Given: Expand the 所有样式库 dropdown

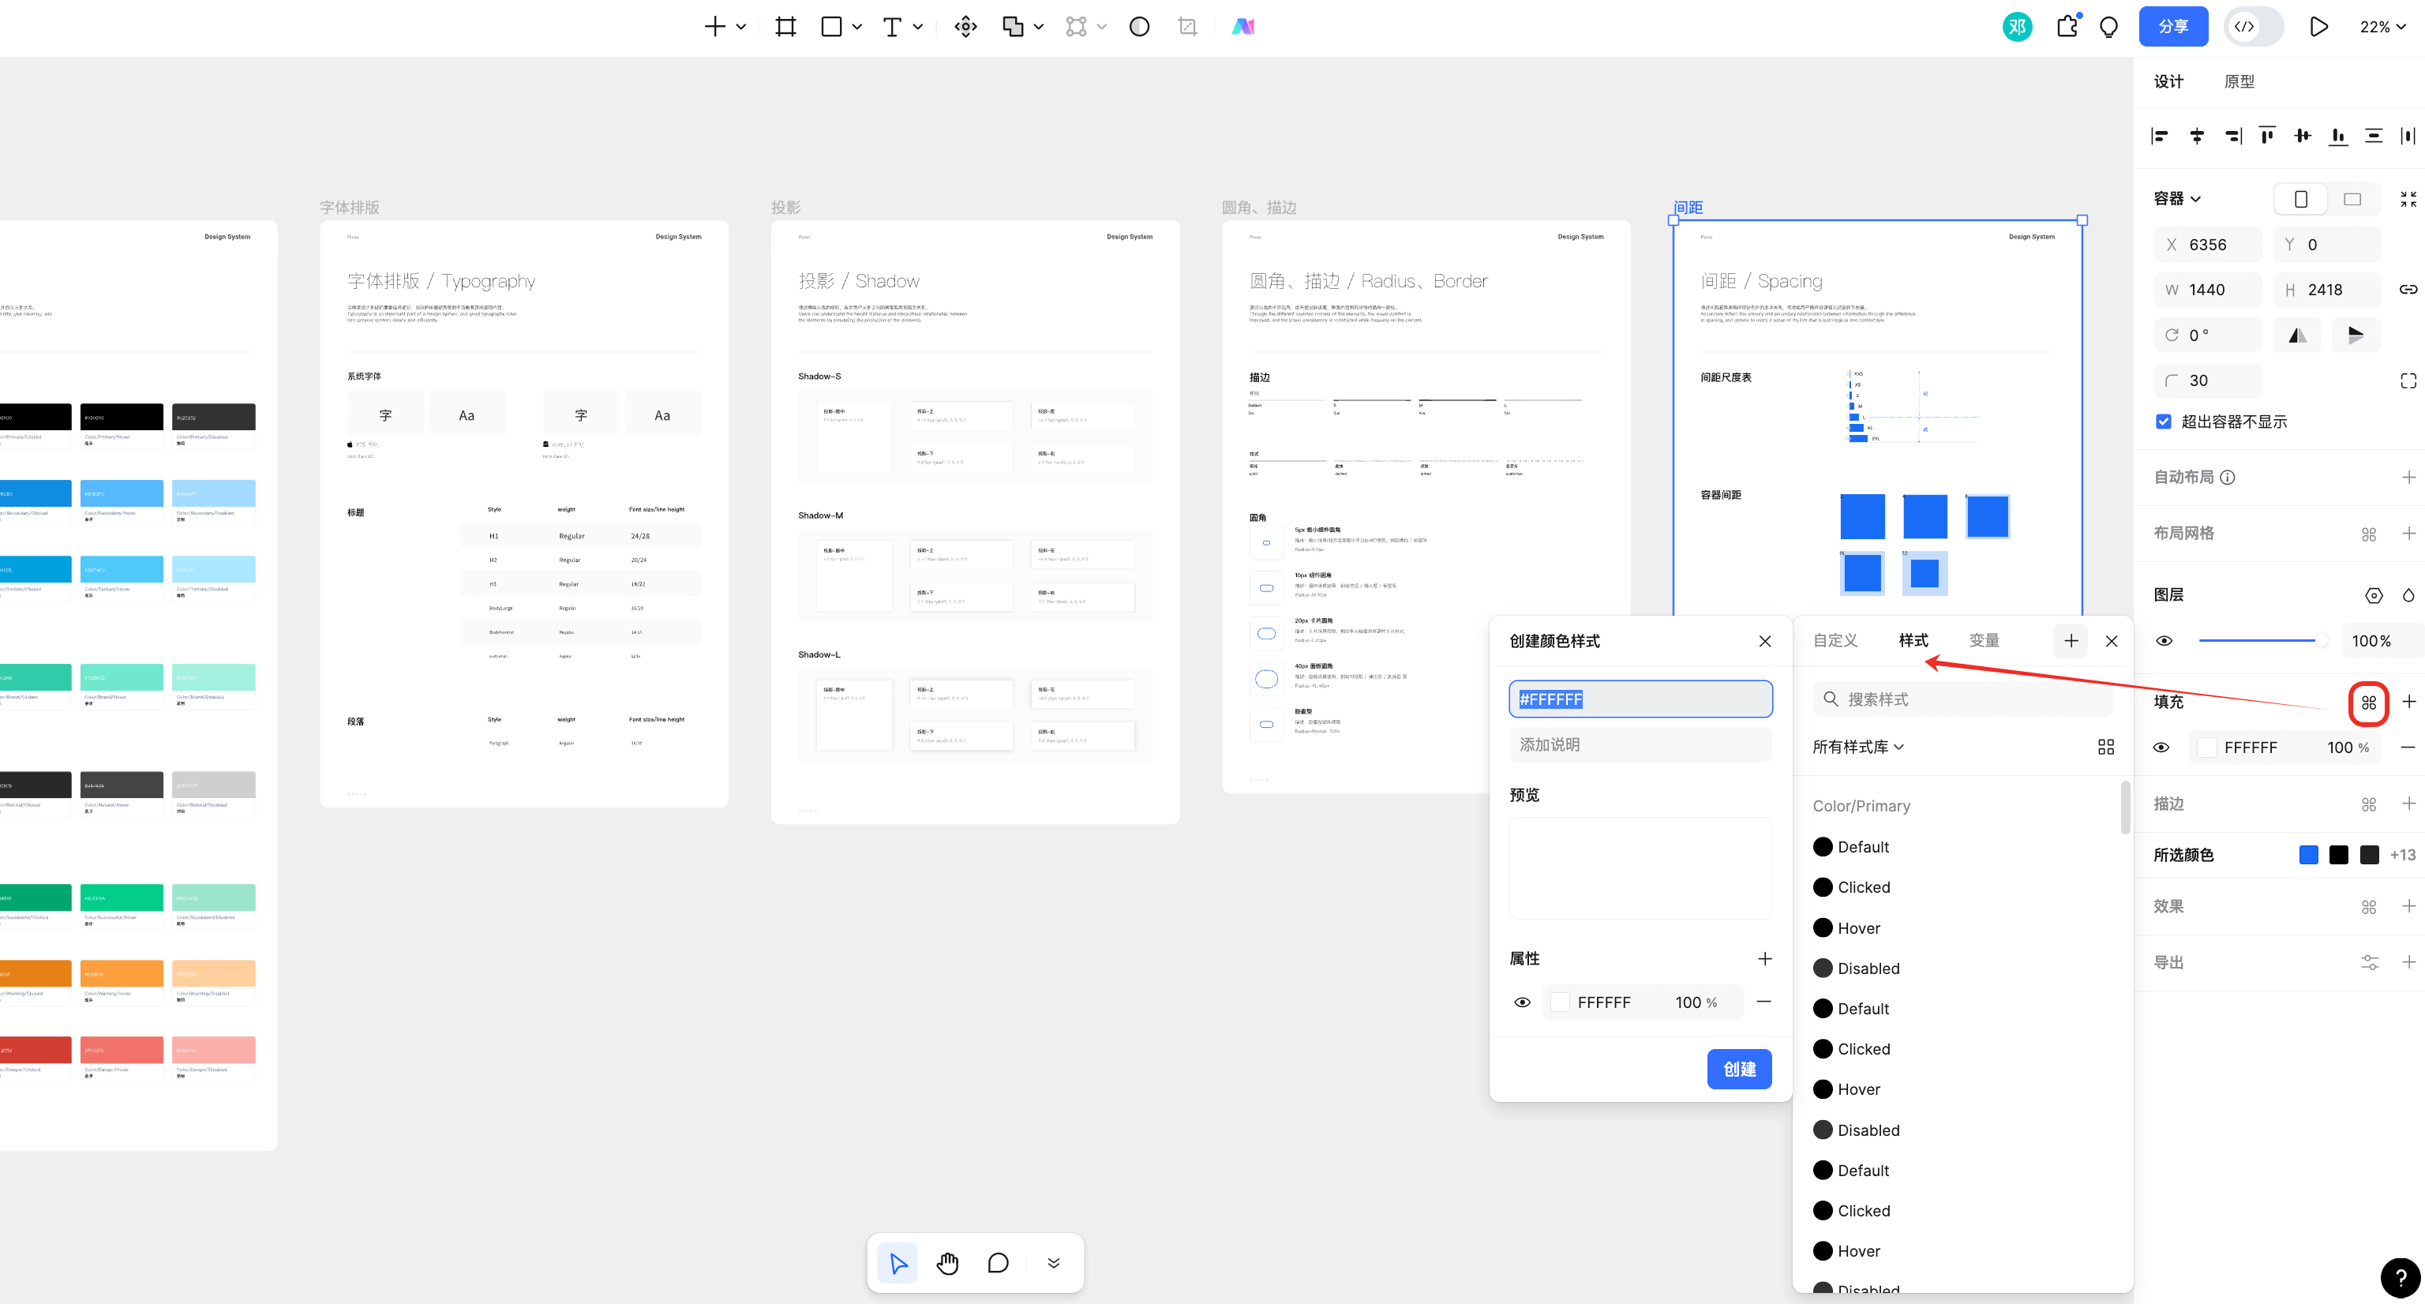Looking at the screenshot, I should [x=1857, y=747].
